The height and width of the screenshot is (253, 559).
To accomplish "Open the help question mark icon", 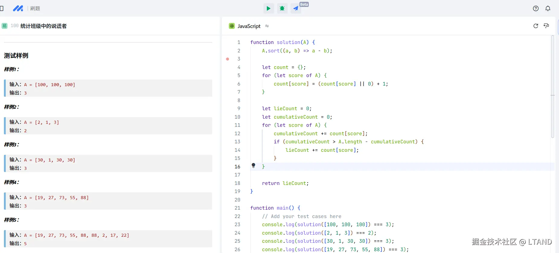I will tap(536, 8).
